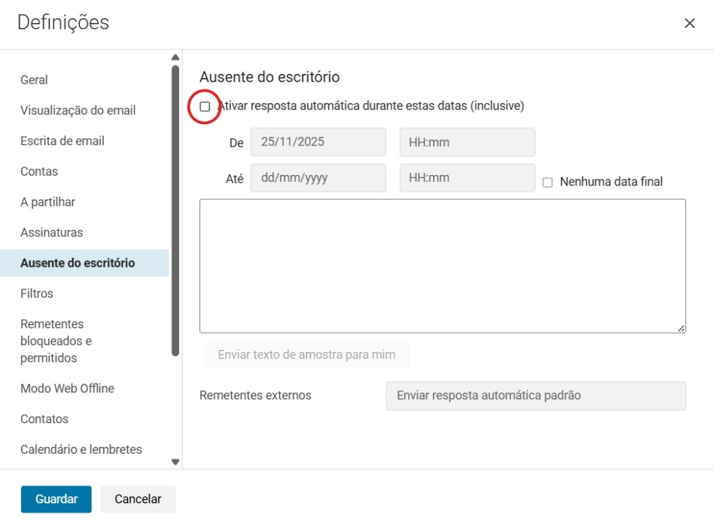
Task: Open Remetentes bloqueados e permitidos settings
Action: click(56, 341)
